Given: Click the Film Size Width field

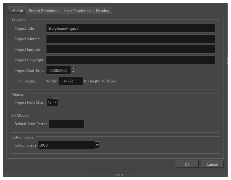Looking at the screenshot, I should (71, 81).
